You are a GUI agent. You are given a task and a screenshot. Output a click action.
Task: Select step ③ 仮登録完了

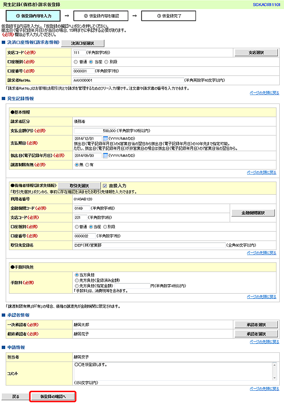click(x=169, y=16)
